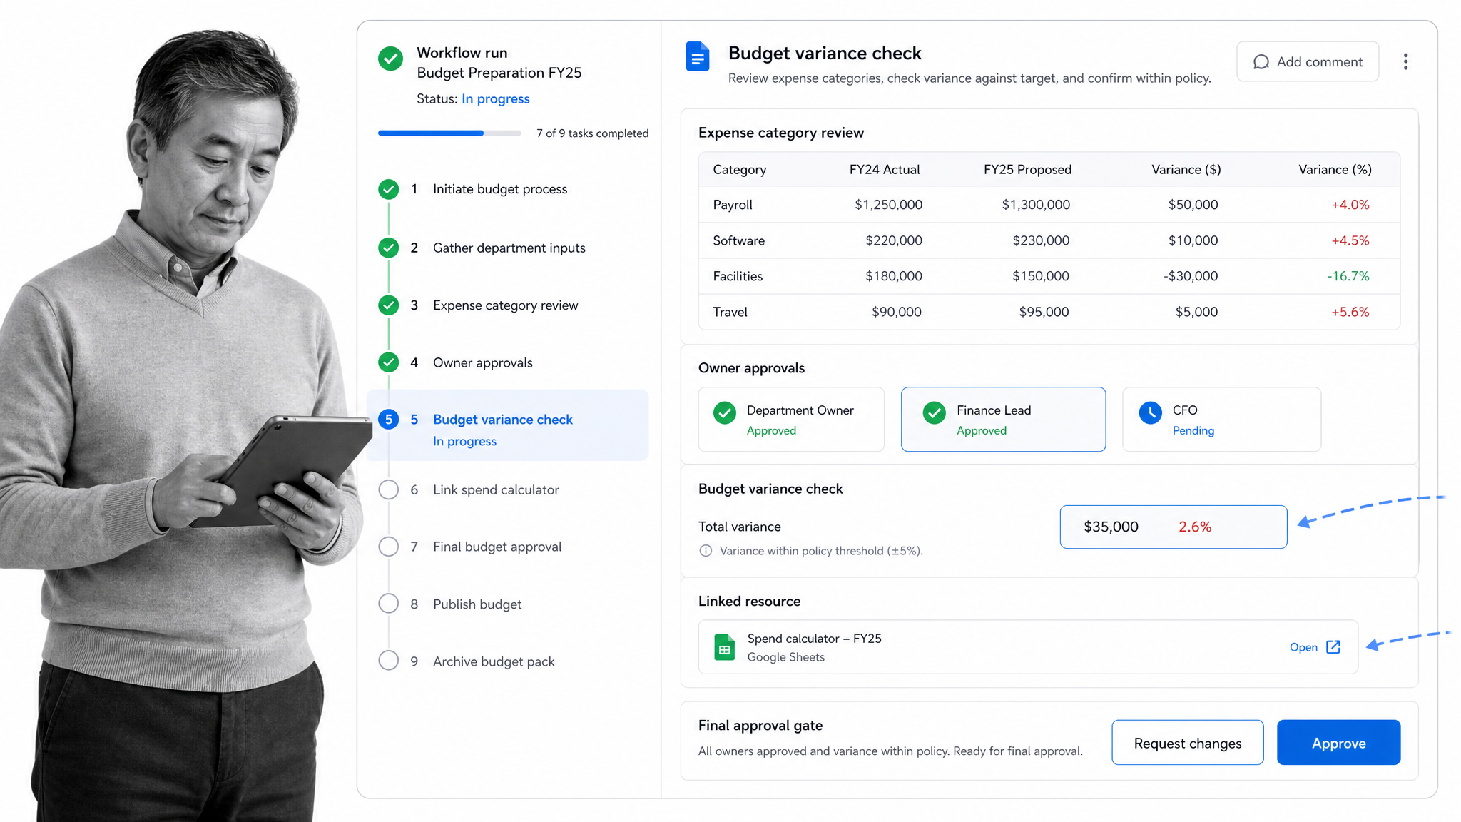Select the CFO Pending approval card
1461x822 pixels.
tap(1221, 420)
